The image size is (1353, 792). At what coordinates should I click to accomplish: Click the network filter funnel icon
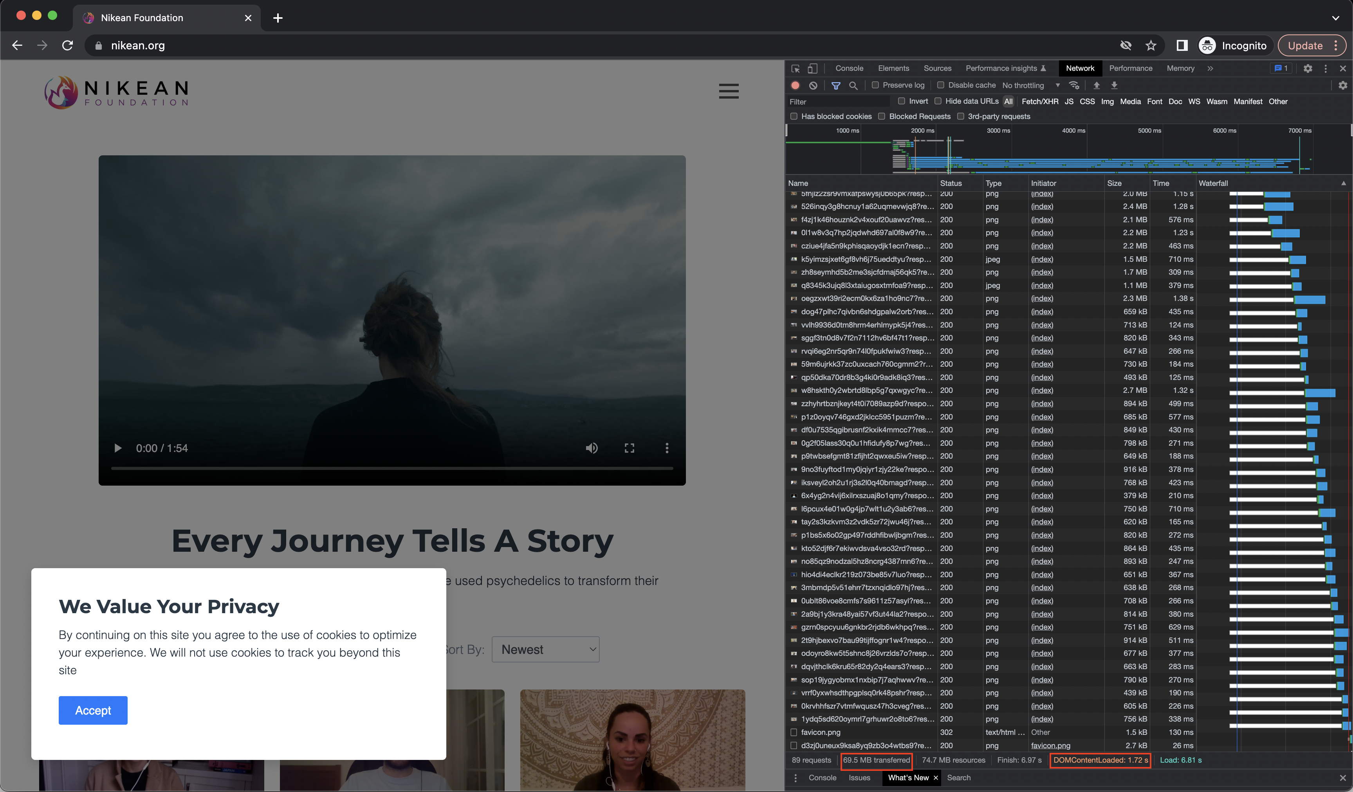(x=835, y=85)
